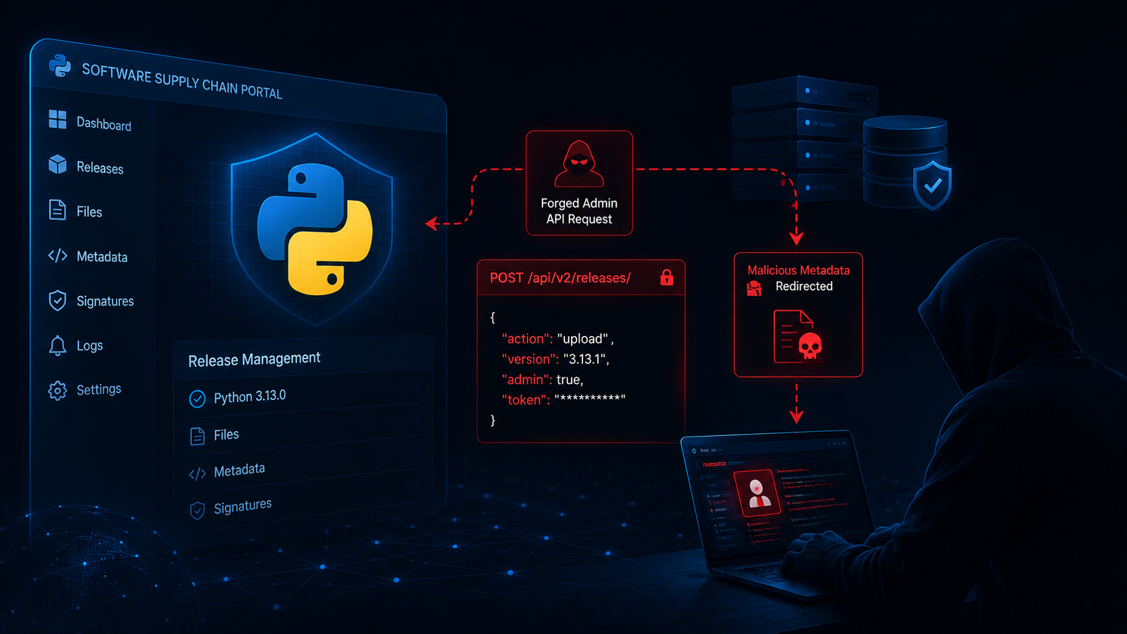
Task: Click the "action": "upload" line
Action: 557,339
